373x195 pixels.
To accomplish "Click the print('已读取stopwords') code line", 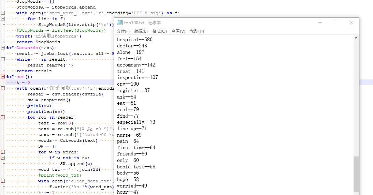I will coord(48,36).
